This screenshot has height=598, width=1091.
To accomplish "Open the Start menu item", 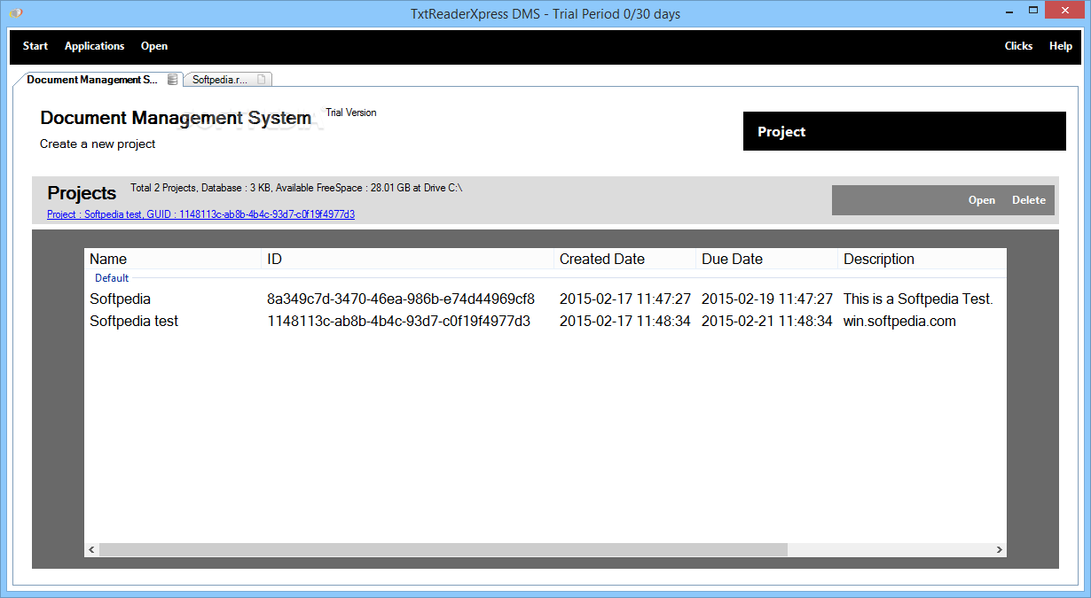I will [35, 46].
